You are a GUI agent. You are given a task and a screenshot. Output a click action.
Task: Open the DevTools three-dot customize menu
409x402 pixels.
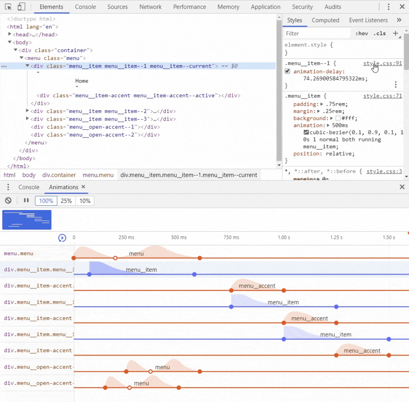point(389,6)
